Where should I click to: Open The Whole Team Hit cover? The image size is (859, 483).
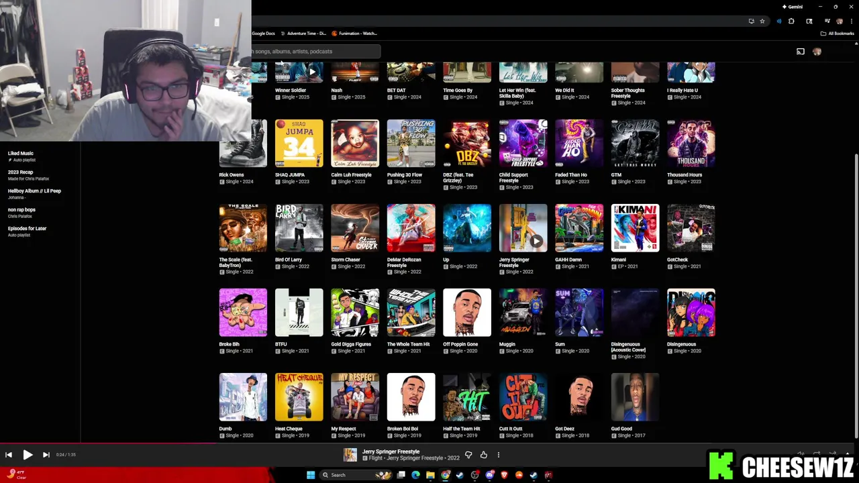pyautogui.click(x=411, y=313)
